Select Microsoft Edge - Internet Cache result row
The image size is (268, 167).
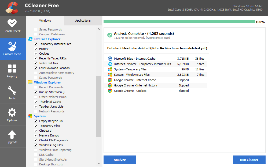[156, 59]
